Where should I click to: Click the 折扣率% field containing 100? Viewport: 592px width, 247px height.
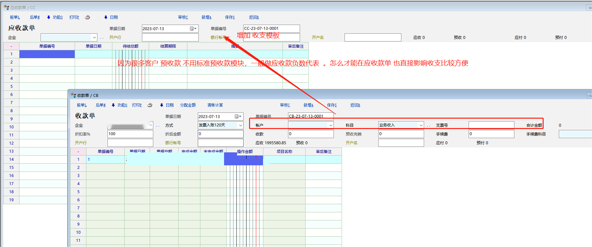[130, 134]
